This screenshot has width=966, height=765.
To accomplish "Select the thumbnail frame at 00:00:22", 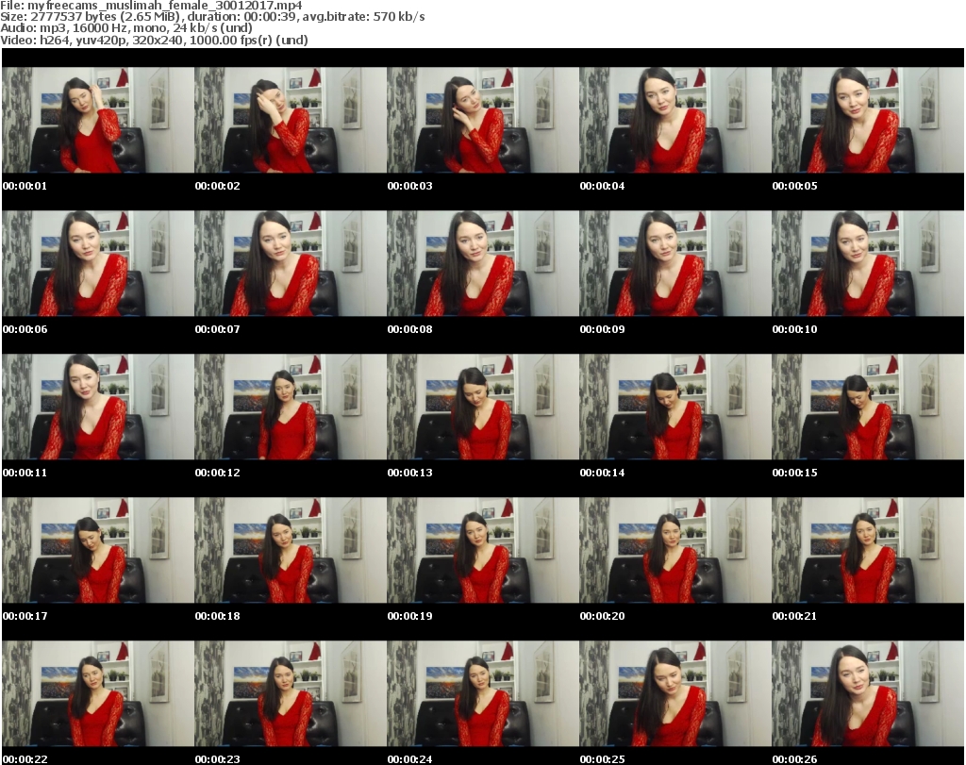I will pos(98,693).
